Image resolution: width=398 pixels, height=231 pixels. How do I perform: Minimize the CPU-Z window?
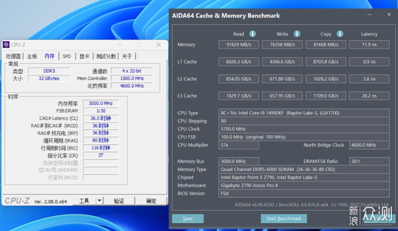(120, 45)
